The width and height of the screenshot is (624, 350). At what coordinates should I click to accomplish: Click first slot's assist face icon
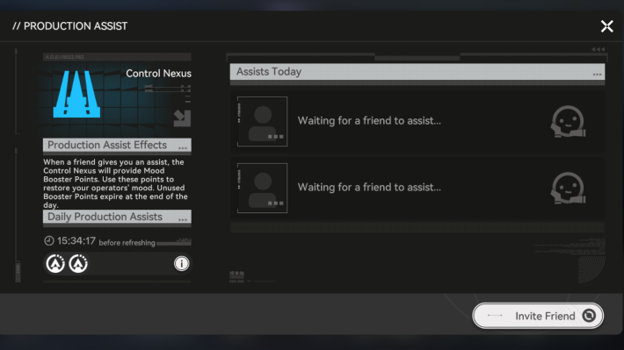tap(568, 122)
